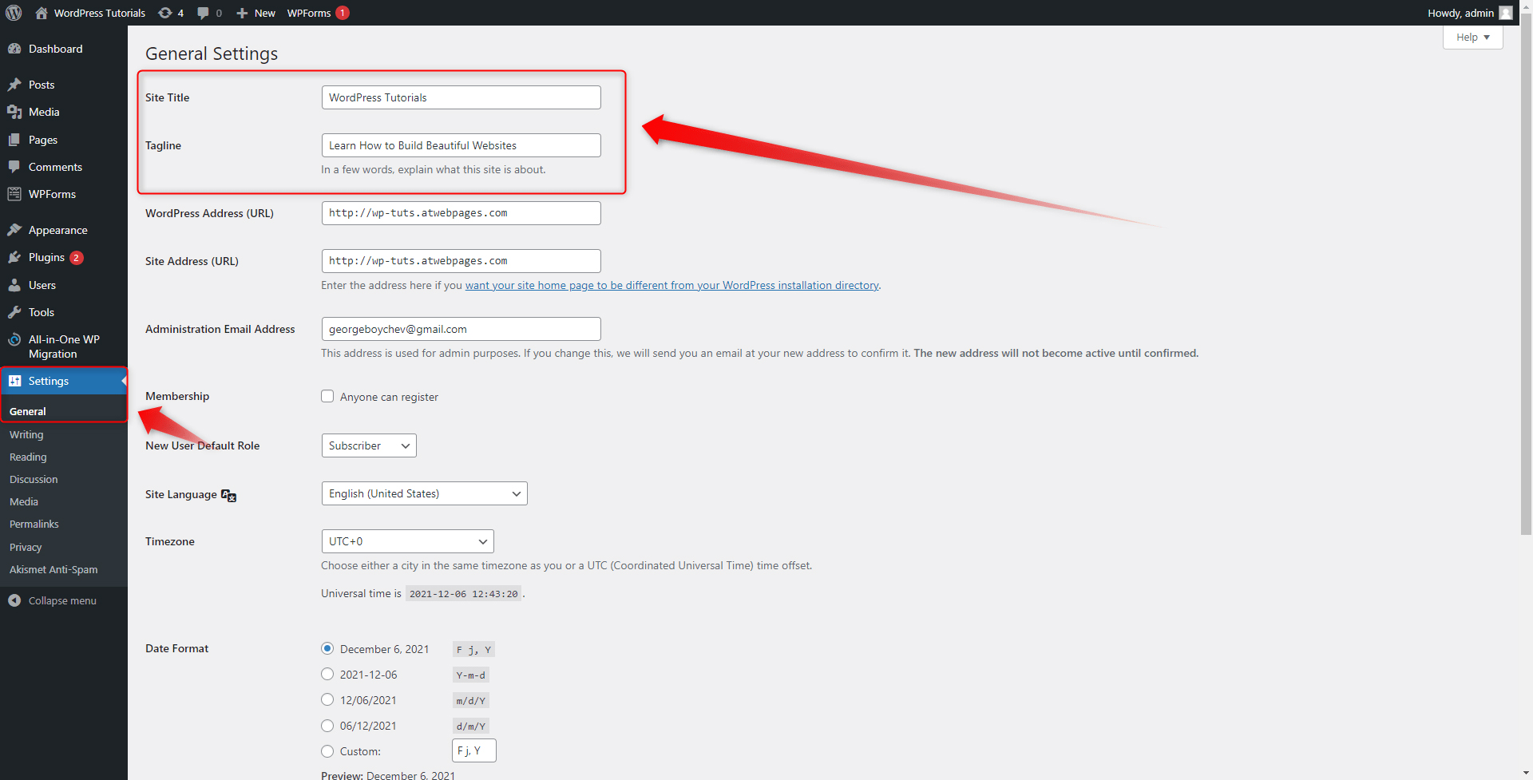Click the Collapse menu arrow icon
The image size is (1533, 780).
14,600
